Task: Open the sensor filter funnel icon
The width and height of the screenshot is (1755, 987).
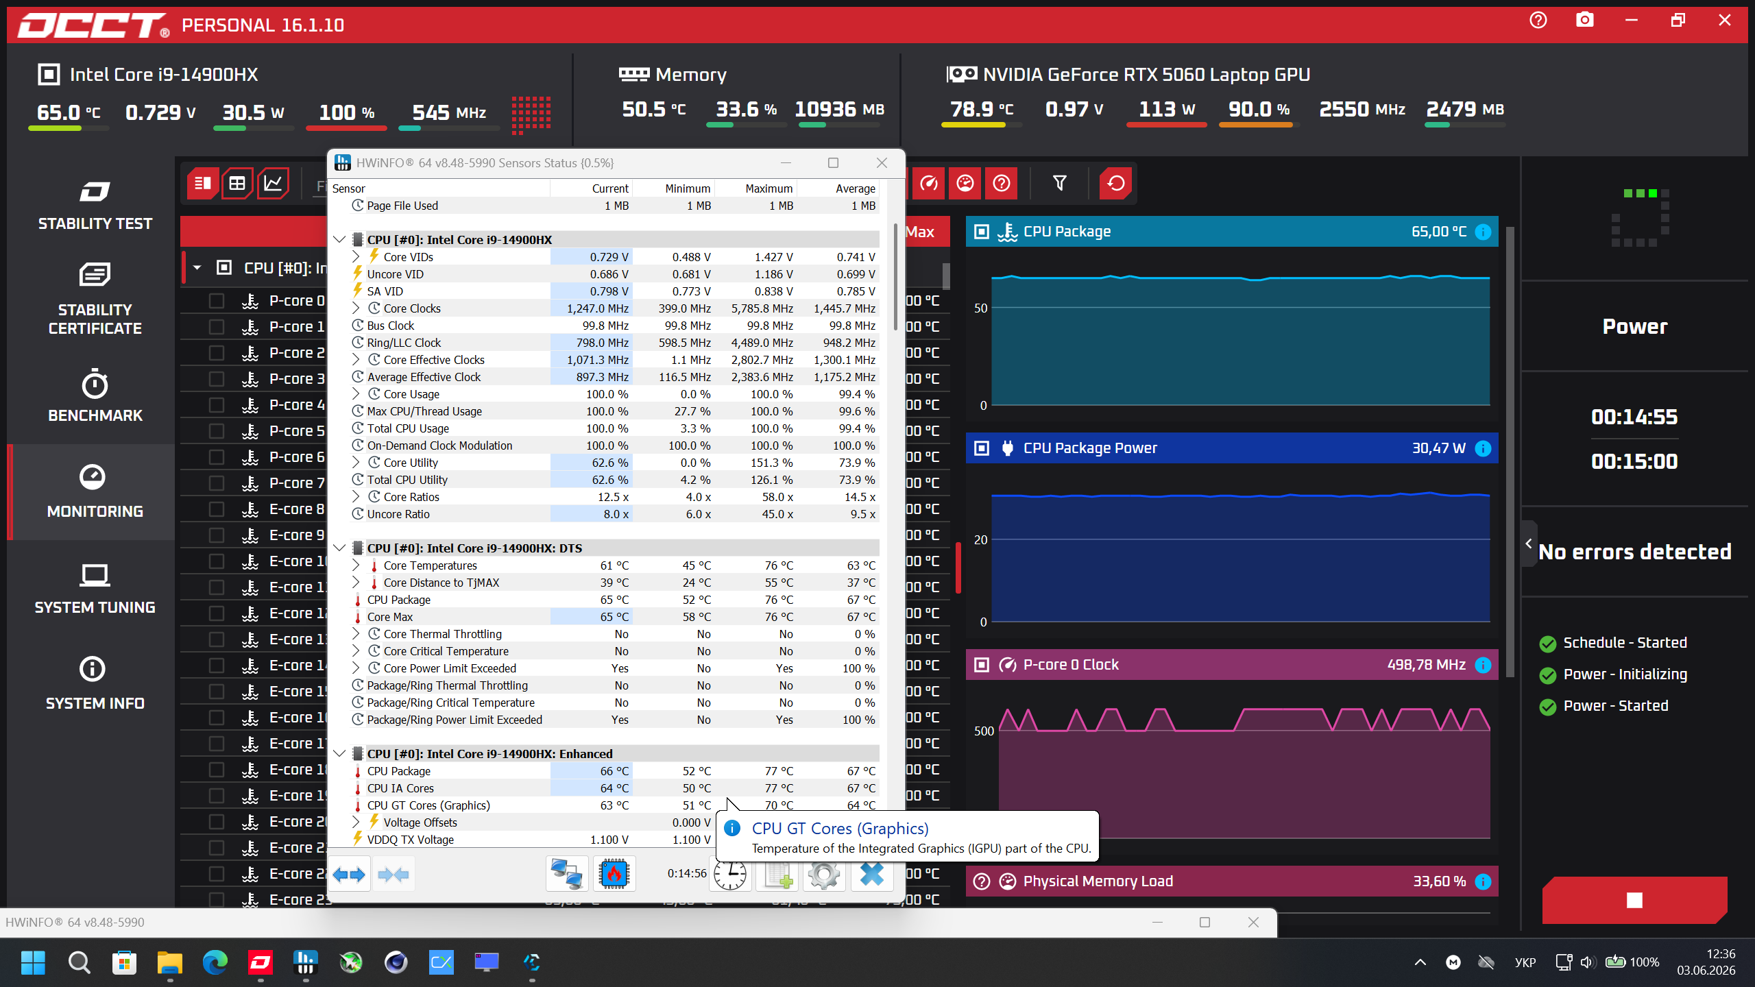Action: [x=1059, y=183]
